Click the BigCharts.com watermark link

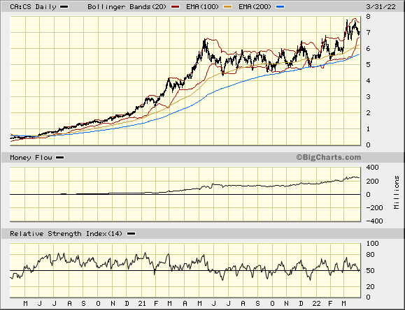click(329, 157)
